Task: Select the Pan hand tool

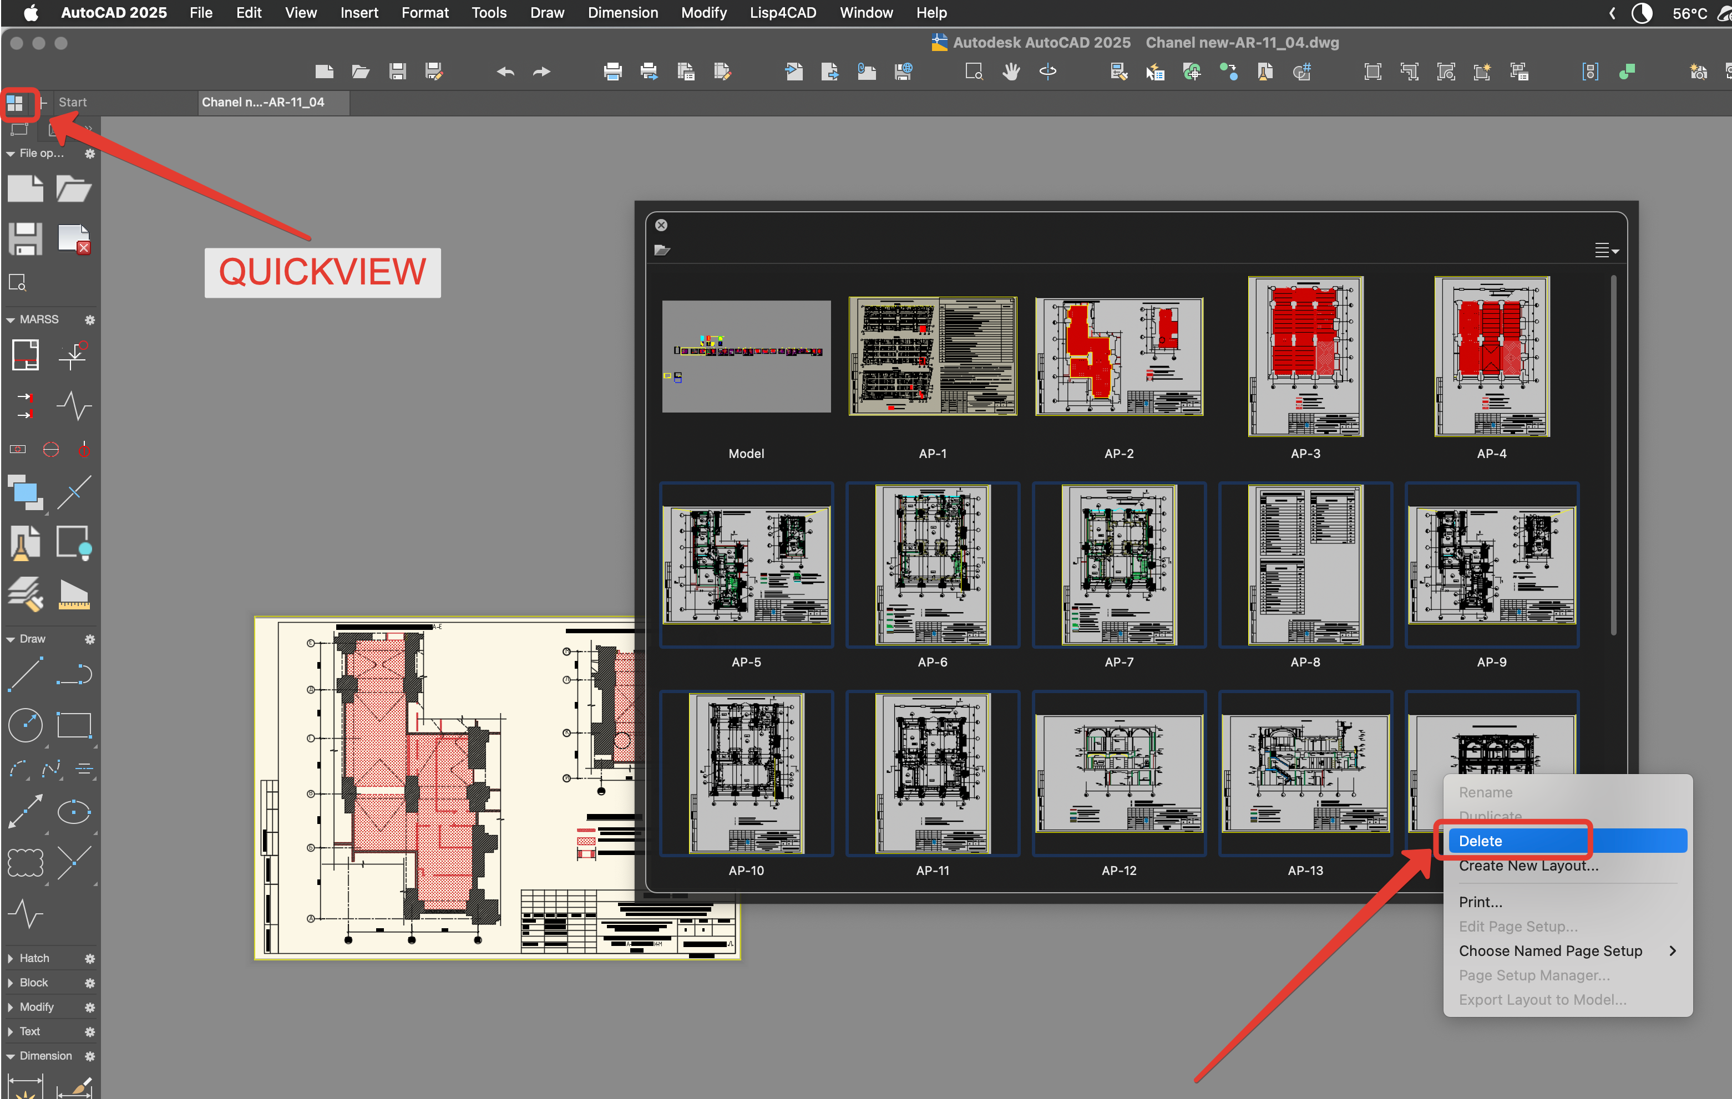Action: tap(1011, 71)
